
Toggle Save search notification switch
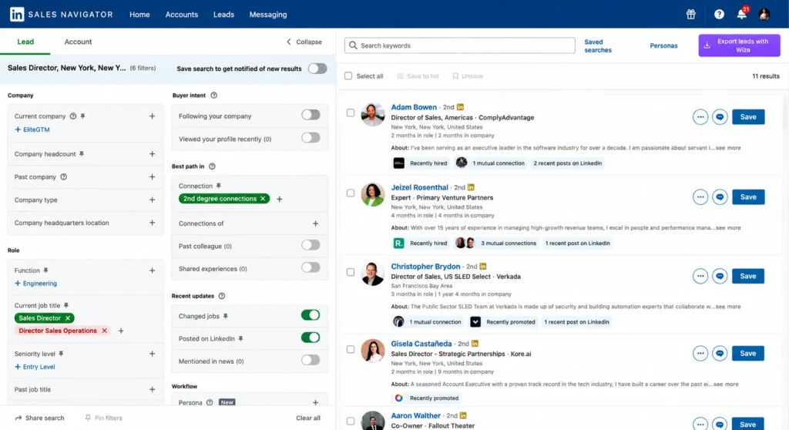tap(317, 69)
